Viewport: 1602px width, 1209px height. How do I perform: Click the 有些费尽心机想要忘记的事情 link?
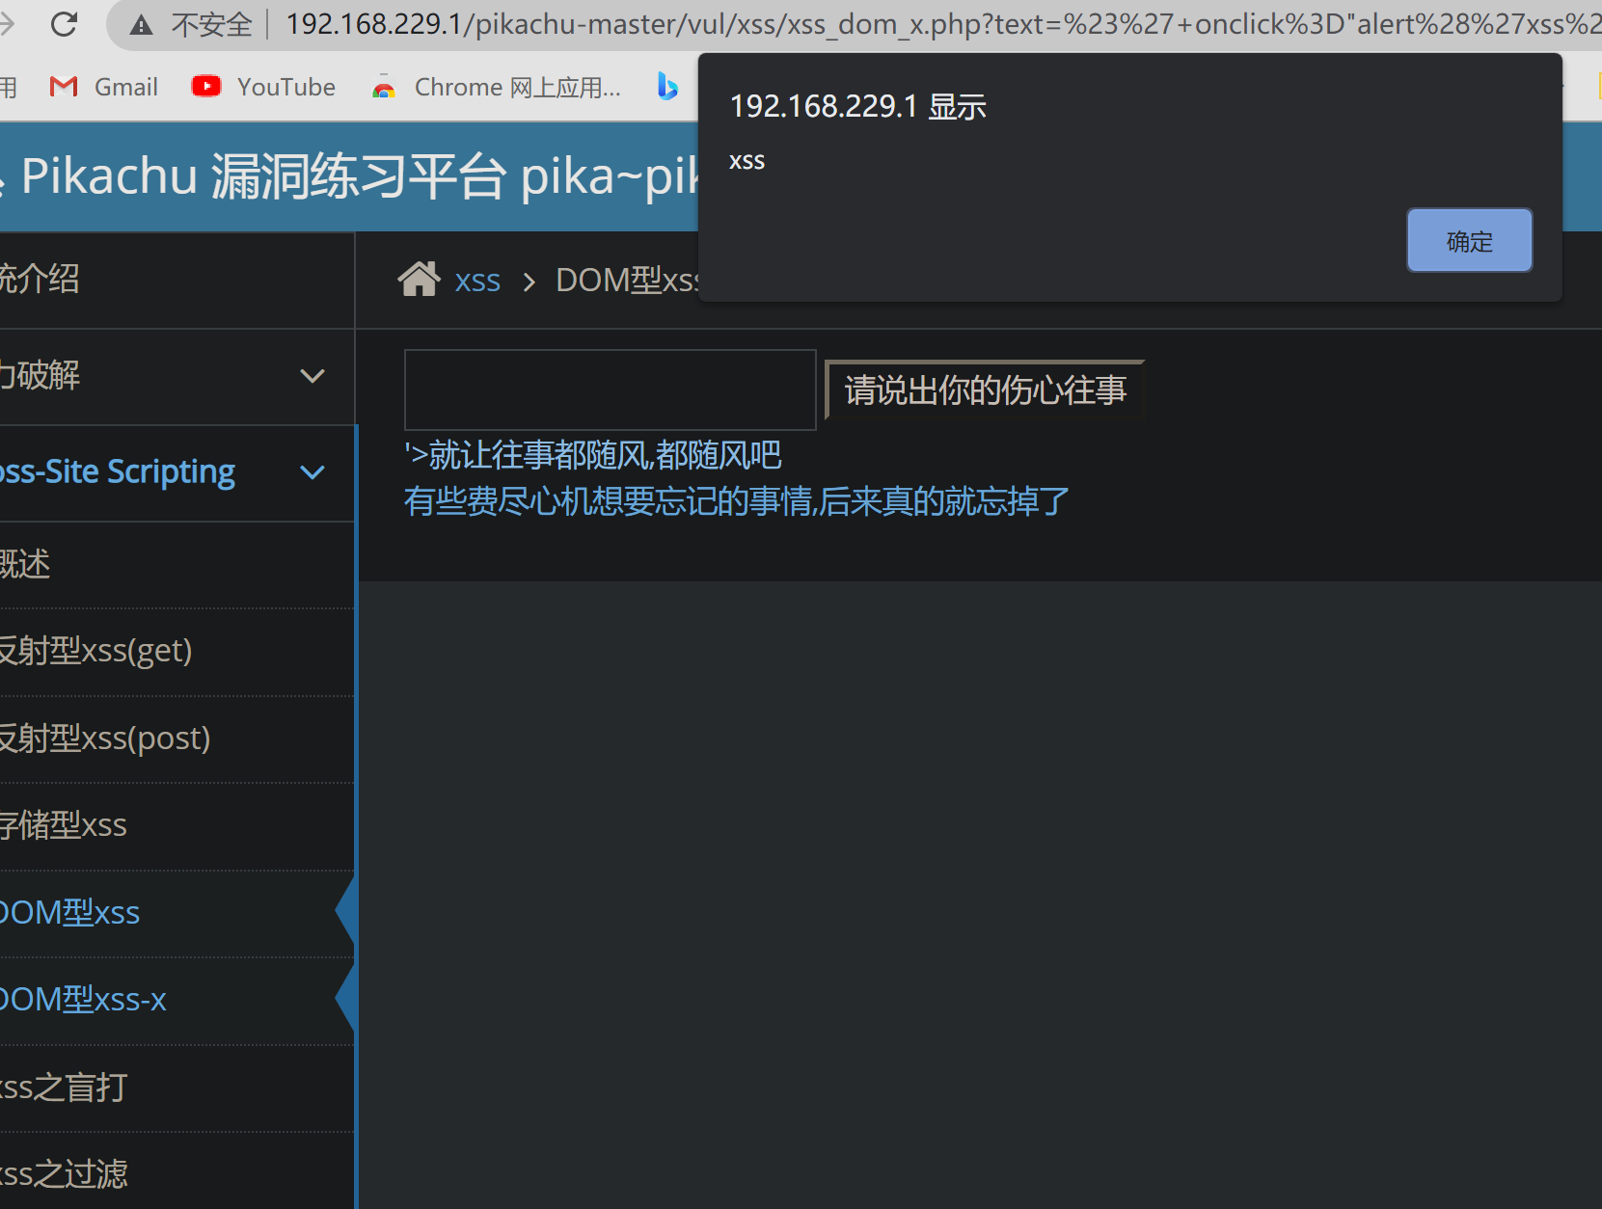pyautogui.click(x=735, y=501)
